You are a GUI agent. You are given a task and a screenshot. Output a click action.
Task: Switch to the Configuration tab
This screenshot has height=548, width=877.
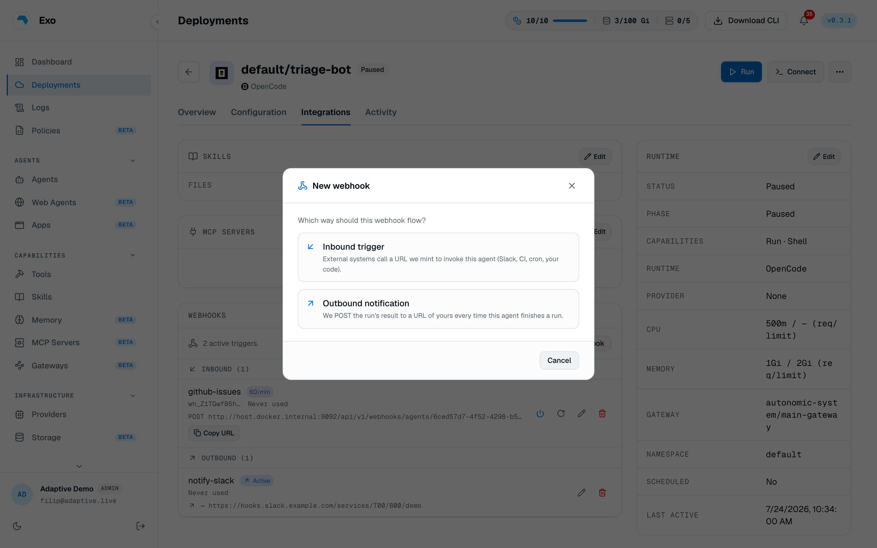coord(259,112)
